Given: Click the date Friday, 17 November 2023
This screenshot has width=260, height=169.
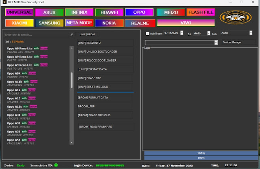Looking at the screenshot, I should [174, 166].
